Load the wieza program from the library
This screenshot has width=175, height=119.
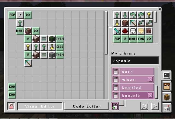click(137, 80)
